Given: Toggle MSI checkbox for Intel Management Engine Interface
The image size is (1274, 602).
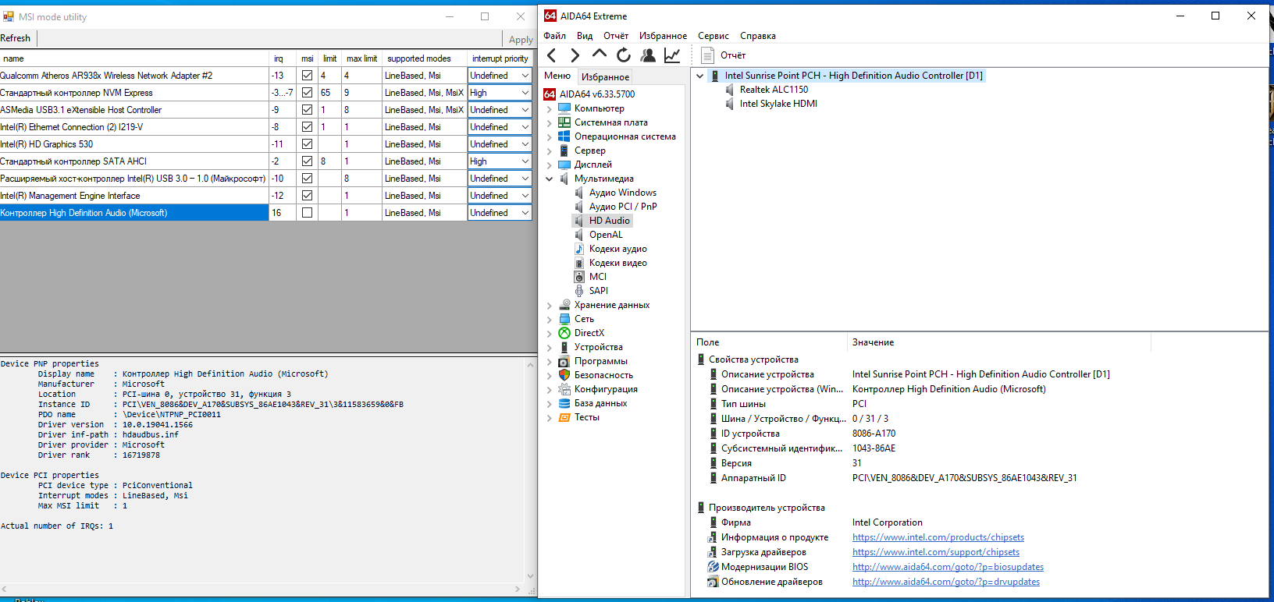Looking at the screenshot, I should tap(307, 196).
